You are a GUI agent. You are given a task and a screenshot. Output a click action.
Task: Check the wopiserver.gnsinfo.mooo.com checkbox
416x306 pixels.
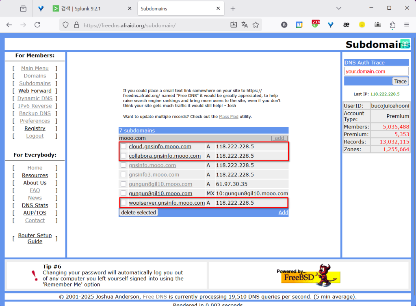pos(123,203)
